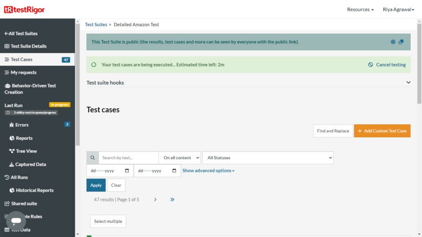Click the second date input field
Screen dimensions: 422x237
pyautogui.click(x=157, y=171)
